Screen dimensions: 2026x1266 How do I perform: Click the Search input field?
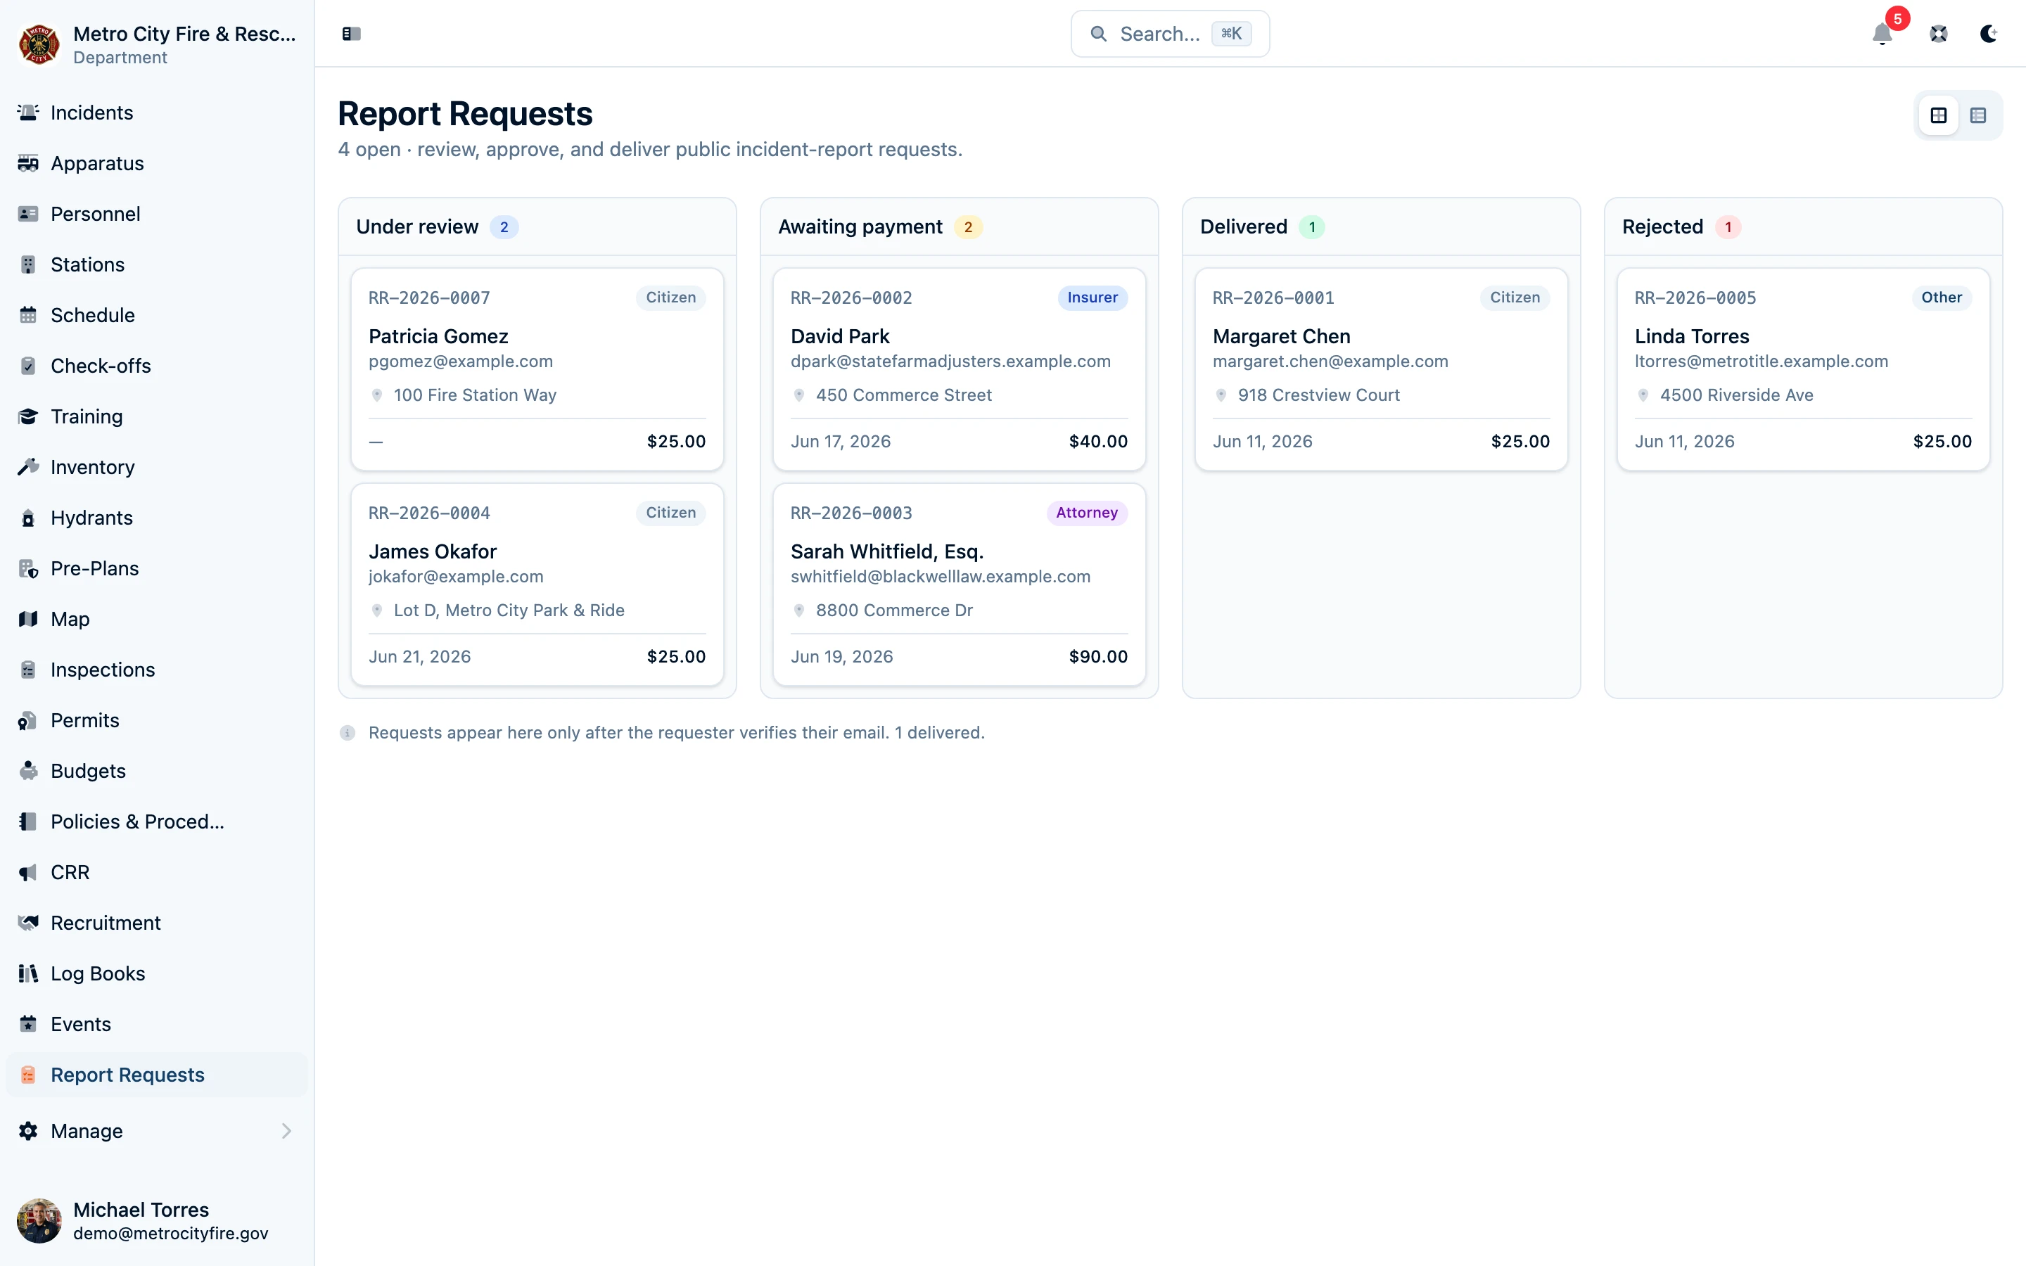pyautogui.click(x=1171, y=34)
